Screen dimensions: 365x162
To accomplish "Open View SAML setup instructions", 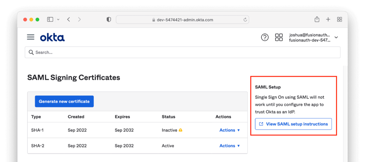I will pos(293,124).
